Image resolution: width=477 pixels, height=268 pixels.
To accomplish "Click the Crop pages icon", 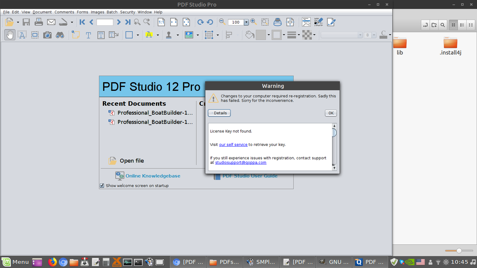I will [x=290, y=22].
